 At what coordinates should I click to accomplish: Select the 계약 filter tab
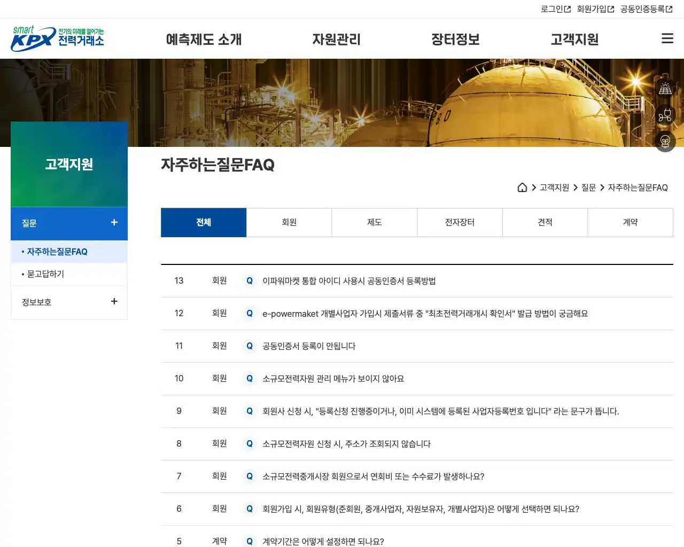(631, 222)
